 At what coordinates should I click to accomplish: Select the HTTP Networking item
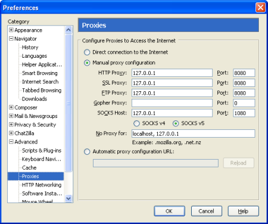click(x=42, y=185)
